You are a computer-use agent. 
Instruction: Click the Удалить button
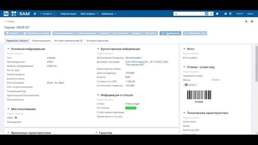click(12, 33)
